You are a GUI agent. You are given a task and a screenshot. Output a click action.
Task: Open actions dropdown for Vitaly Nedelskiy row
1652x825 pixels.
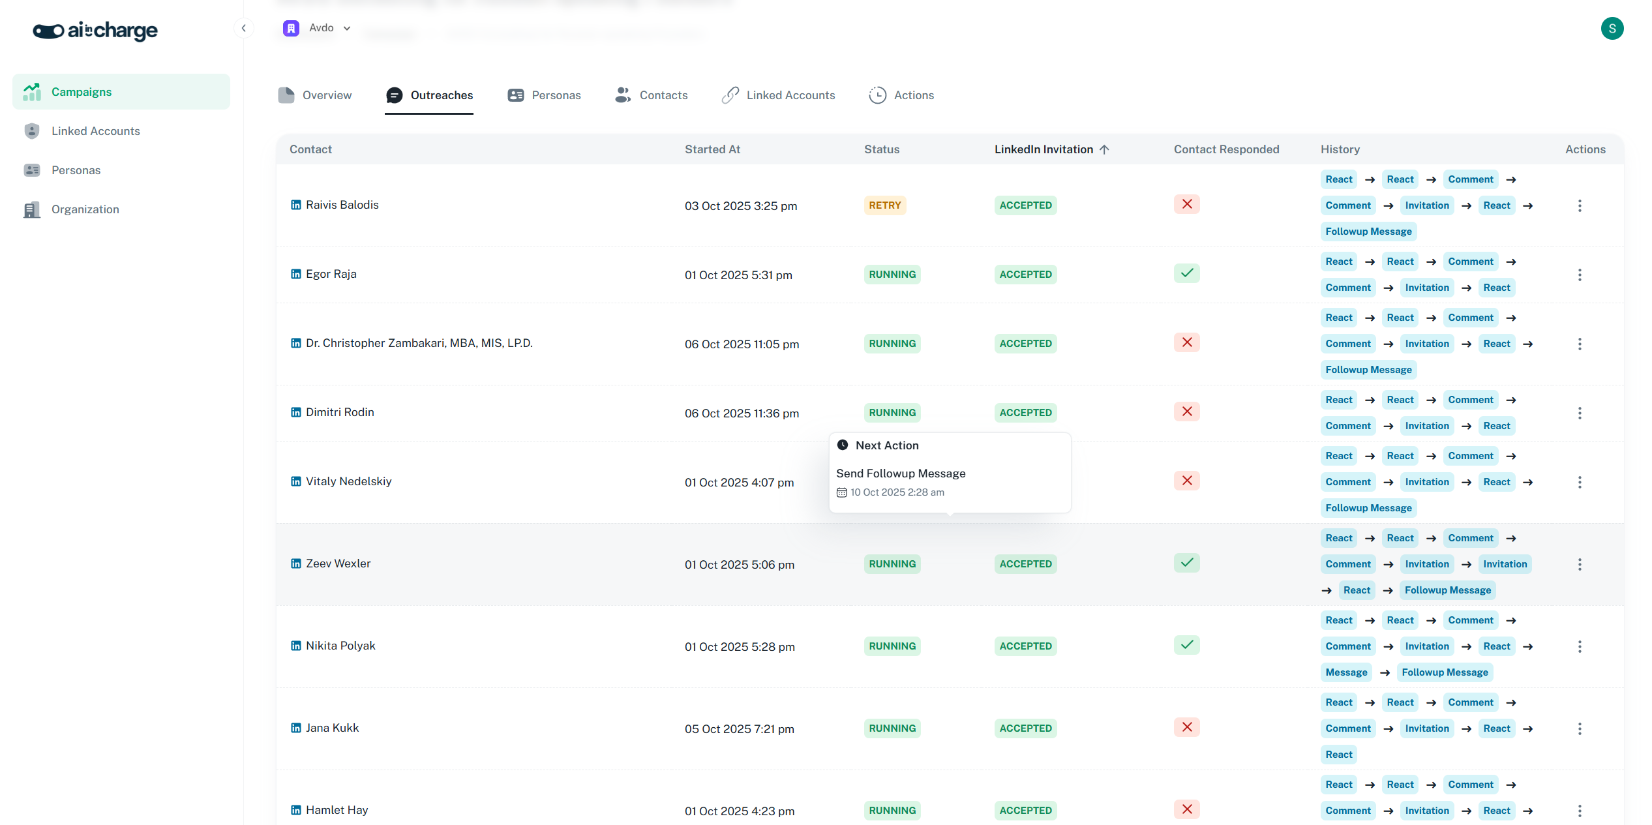click(1579, 482)
